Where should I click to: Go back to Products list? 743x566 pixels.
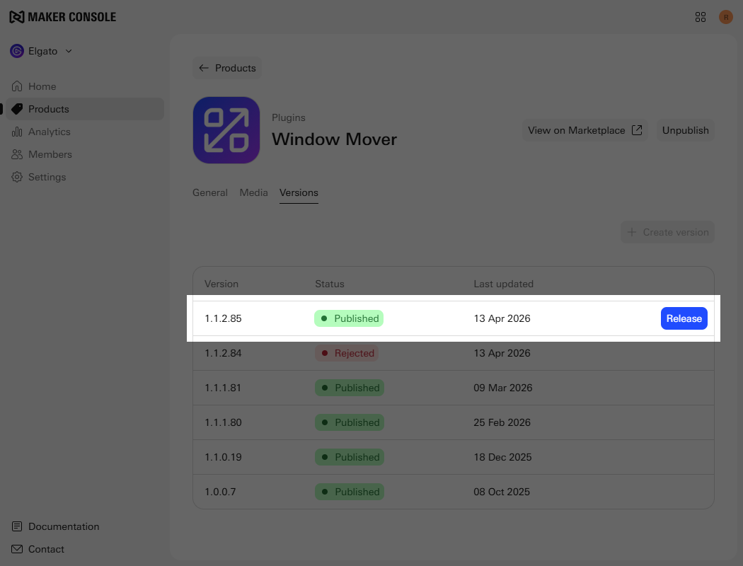click(227, 68)
